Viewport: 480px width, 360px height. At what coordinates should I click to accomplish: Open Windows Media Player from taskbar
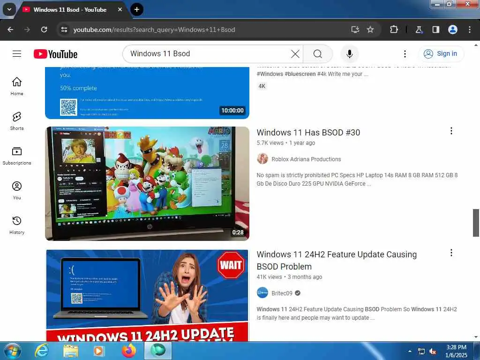click(98, 351)
